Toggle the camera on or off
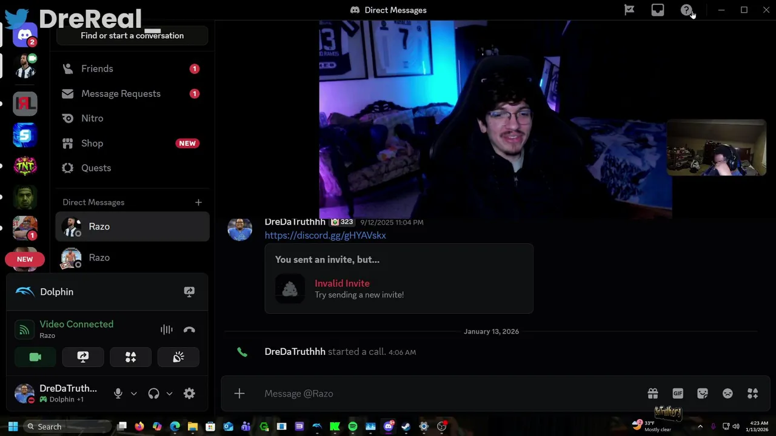Image resolution: width=776 pixels, height=436 pixels. point(35,357)
